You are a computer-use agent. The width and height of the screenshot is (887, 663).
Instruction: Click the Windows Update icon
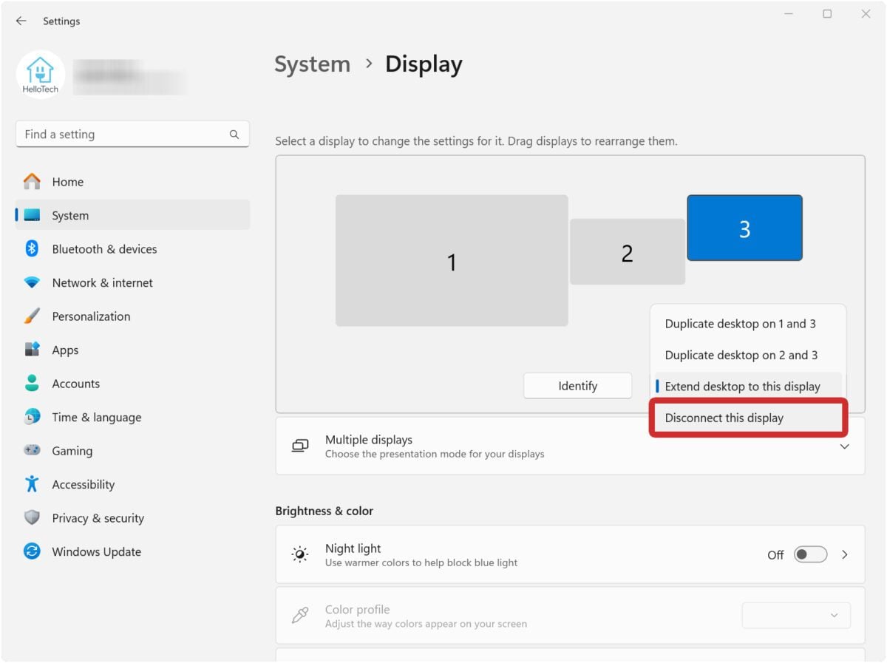coord(31,551)
